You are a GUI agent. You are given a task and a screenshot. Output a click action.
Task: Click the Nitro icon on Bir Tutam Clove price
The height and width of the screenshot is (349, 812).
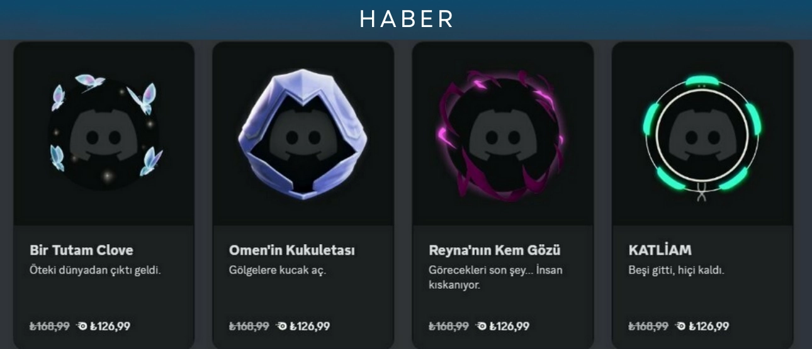pyautogui.click(x=82, y=326)
